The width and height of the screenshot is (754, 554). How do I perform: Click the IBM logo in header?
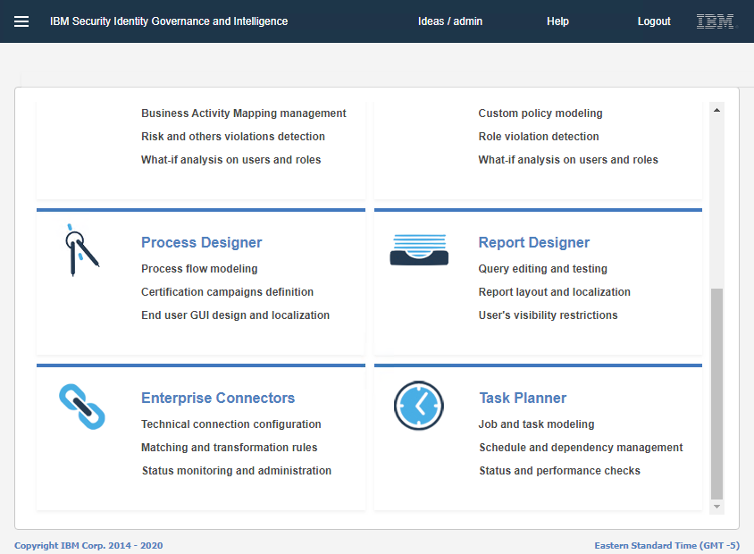(x=716, y=21)
